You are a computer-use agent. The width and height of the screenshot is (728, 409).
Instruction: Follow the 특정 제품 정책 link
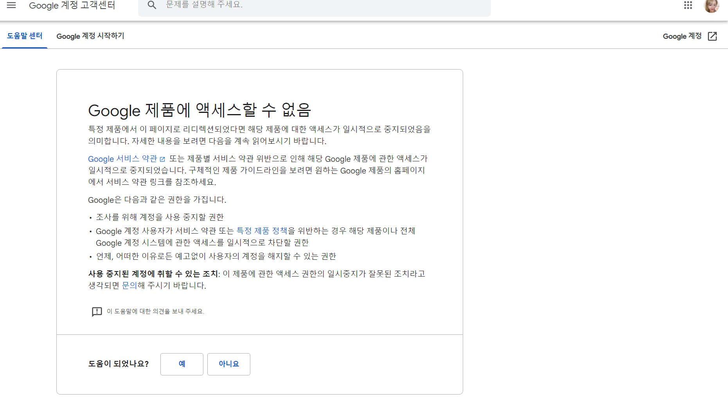(262, 231)
